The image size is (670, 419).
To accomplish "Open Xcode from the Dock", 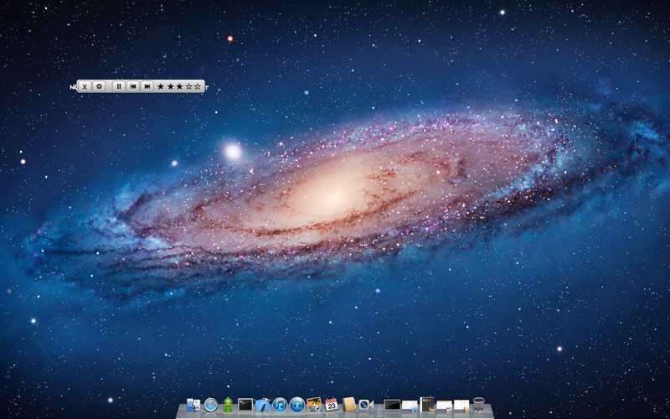I will [x=262, y=405].
